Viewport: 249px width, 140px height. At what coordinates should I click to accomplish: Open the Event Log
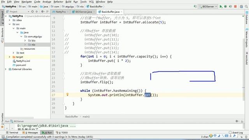coord(236,133)
